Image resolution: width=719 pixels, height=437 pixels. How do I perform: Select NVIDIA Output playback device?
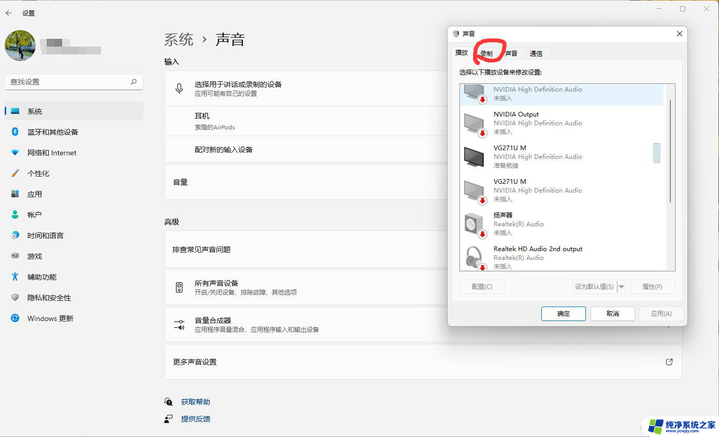click(x=562, y=123)
